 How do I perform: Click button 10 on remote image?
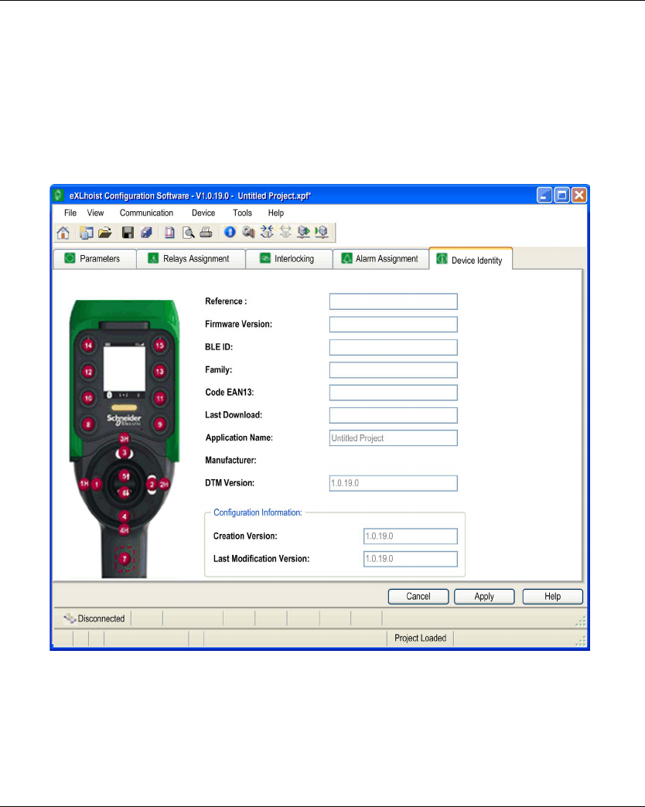pos(88,398)
